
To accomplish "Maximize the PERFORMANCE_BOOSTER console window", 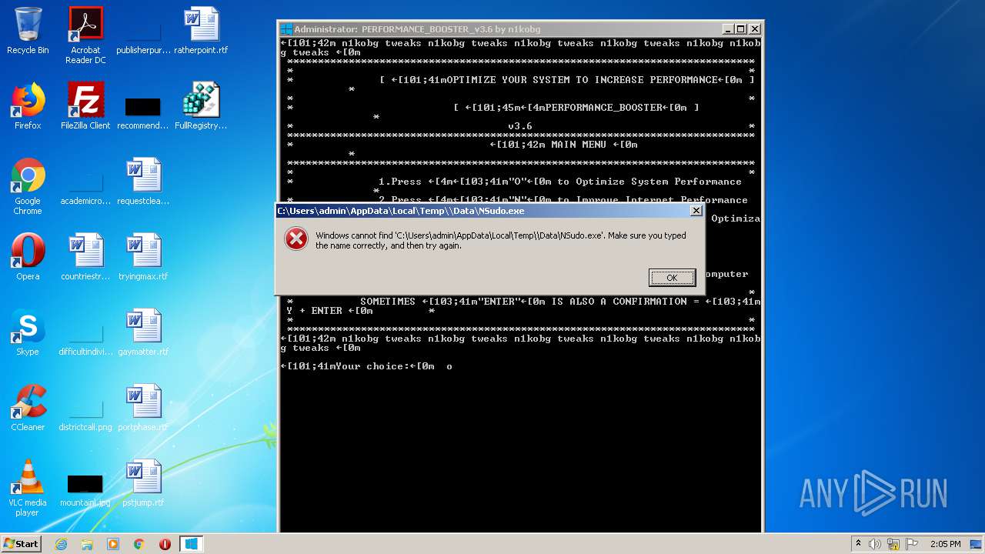I will [x=740, y=29].
